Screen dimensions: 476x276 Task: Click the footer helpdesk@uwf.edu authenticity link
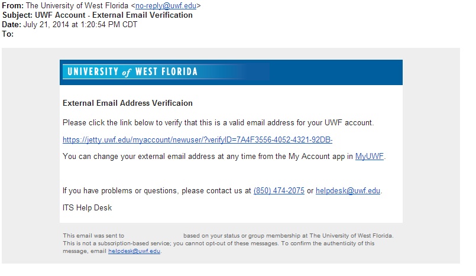134,251
